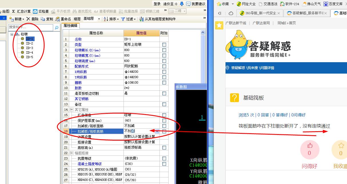Toggle 附加 checkbox for 柱墩高度 row
Screen dimensions: 347x184
tap(164, 61)
